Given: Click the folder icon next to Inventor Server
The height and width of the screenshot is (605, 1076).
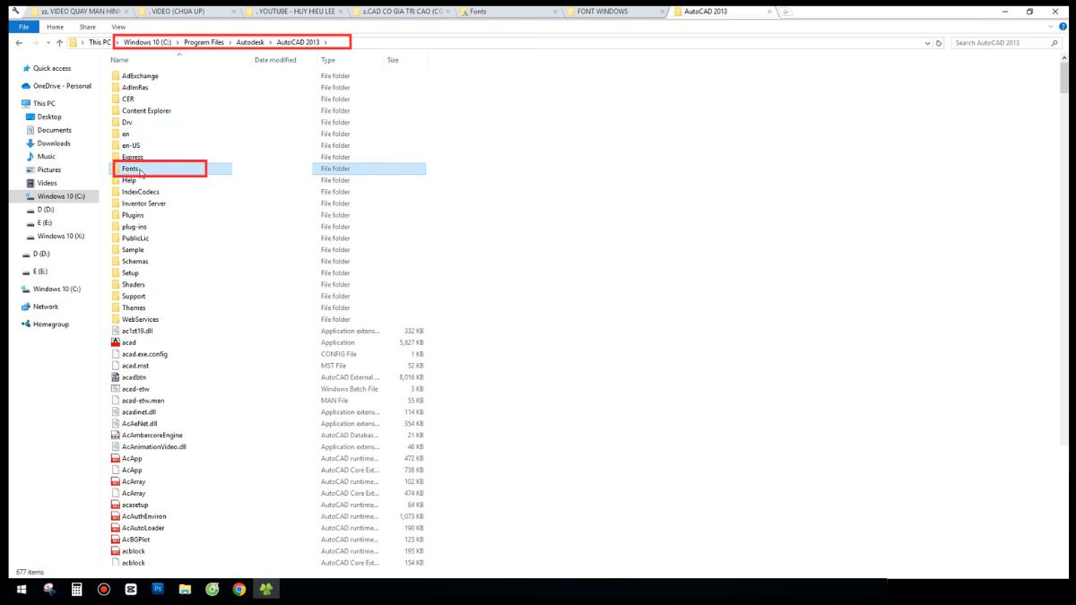Looking at the screenshot, I should click(115, 203).
